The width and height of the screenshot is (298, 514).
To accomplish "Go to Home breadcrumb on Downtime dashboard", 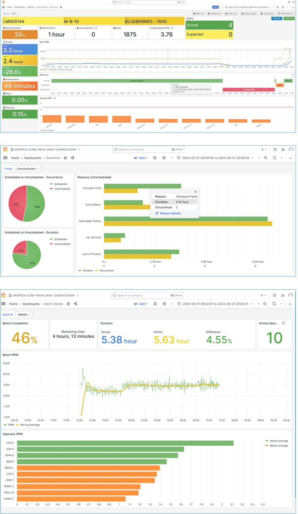I will 15,158.
